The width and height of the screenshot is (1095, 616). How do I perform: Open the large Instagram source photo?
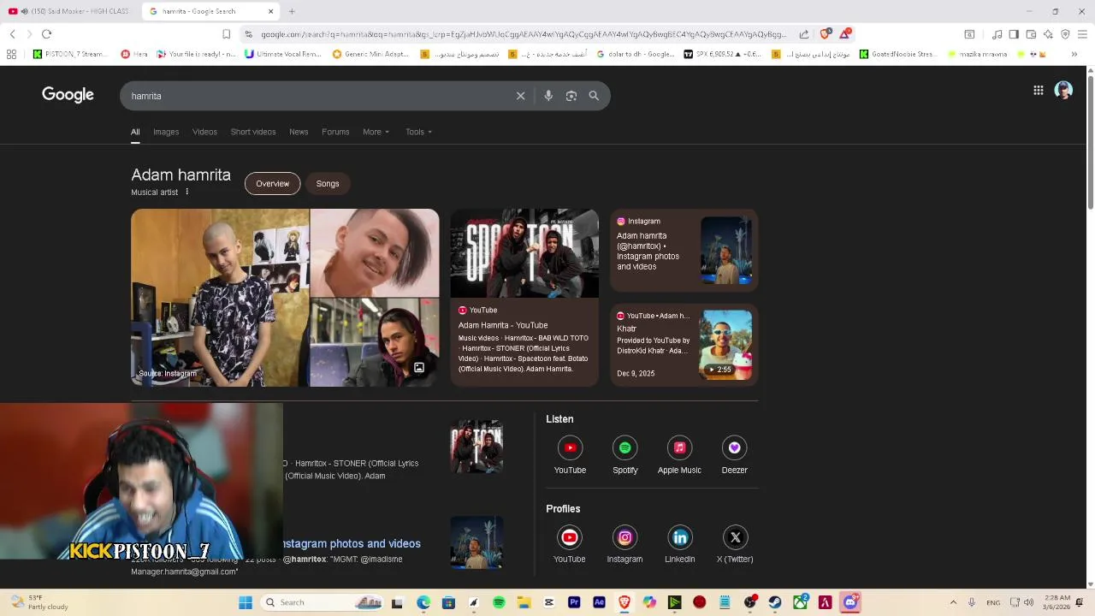(220, 298)
